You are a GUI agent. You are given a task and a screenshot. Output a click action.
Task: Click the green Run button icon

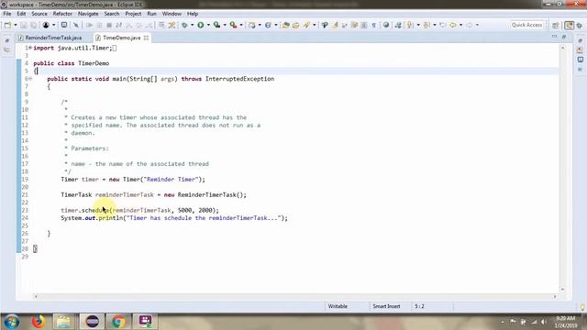(201, 25)
